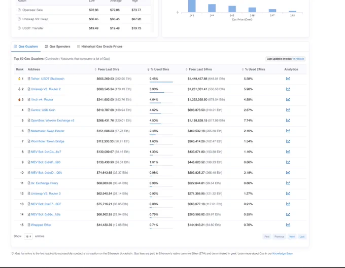Open 1inch v4: Router address page
Image resolution: width=345 pixels, height=268 pixels.
coord(42,99)
